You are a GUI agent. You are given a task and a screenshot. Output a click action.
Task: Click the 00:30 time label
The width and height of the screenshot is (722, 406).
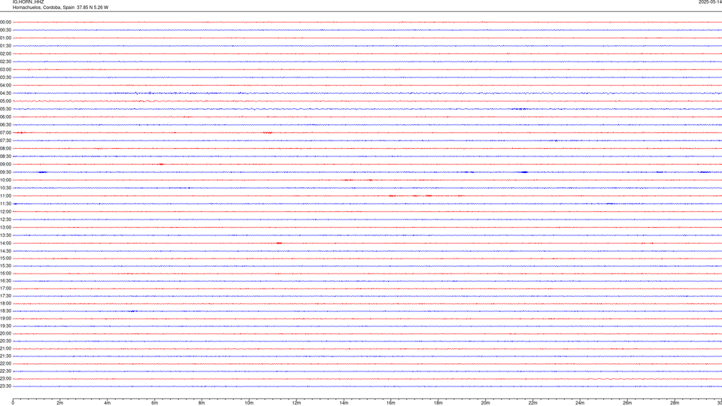click(x=5, y=30)
